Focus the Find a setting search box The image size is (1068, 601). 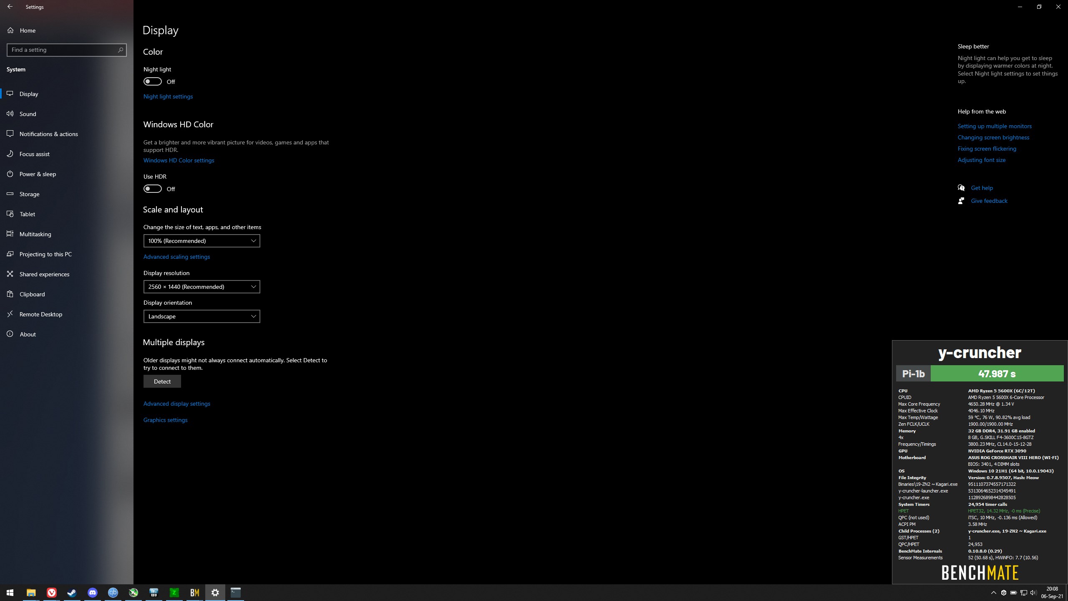point(67,50)
